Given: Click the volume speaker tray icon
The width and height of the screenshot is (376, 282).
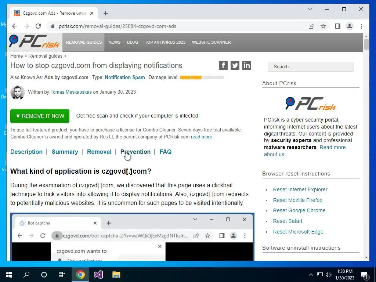Looking at the screenshot, I should point(328,275).
